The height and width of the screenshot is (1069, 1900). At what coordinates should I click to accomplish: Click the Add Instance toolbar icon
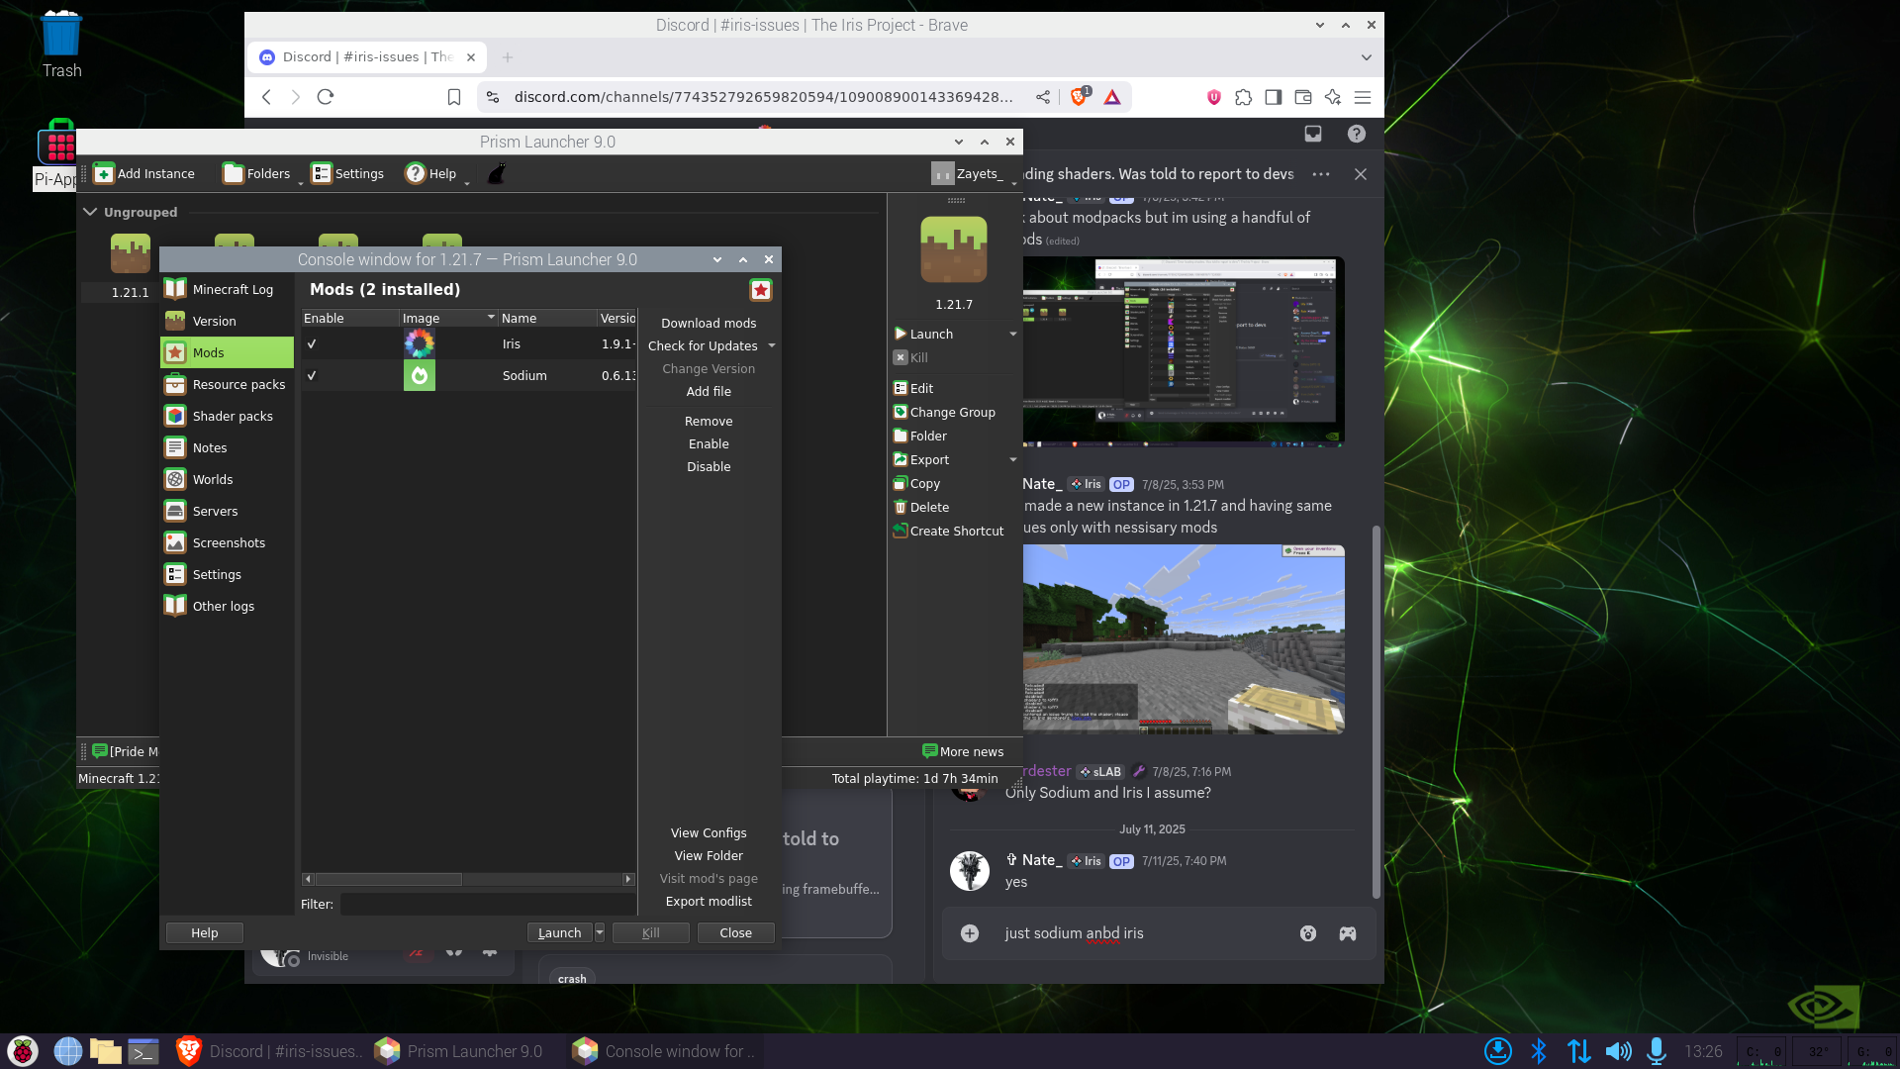(105, 173)
